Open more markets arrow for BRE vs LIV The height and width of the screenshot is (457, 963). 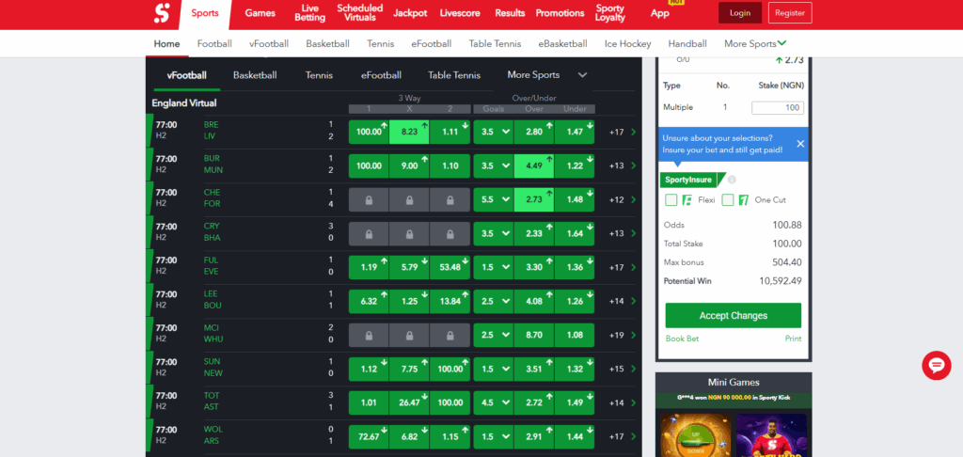(x=633, y=132)
